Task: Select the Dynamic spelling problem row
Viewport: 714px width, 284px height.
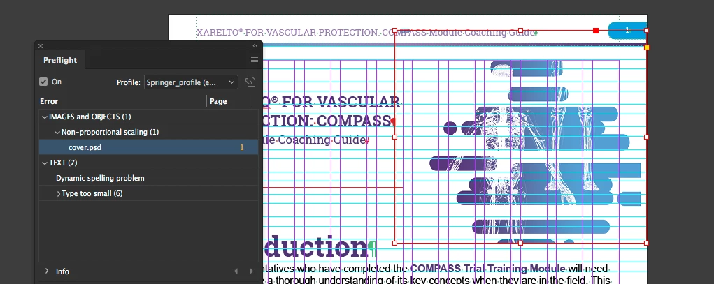Action: pos(148,178)
